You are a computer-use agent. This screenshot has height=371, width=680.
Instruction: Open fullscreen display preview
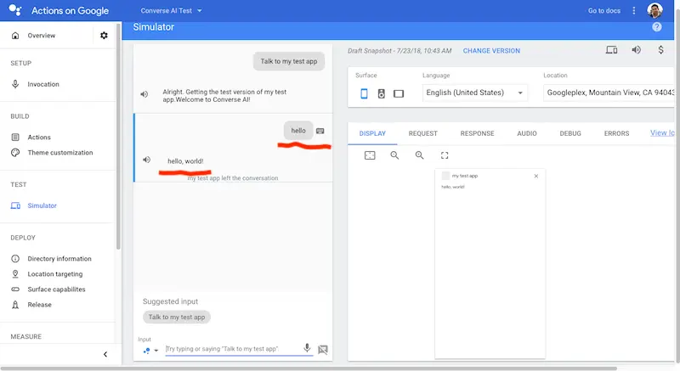point(445,155)
